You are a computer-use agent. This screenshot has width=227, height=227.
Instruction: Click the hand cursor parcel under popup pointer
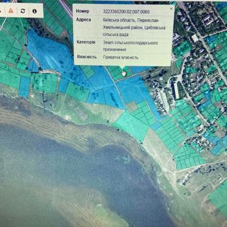coord(124,73)
